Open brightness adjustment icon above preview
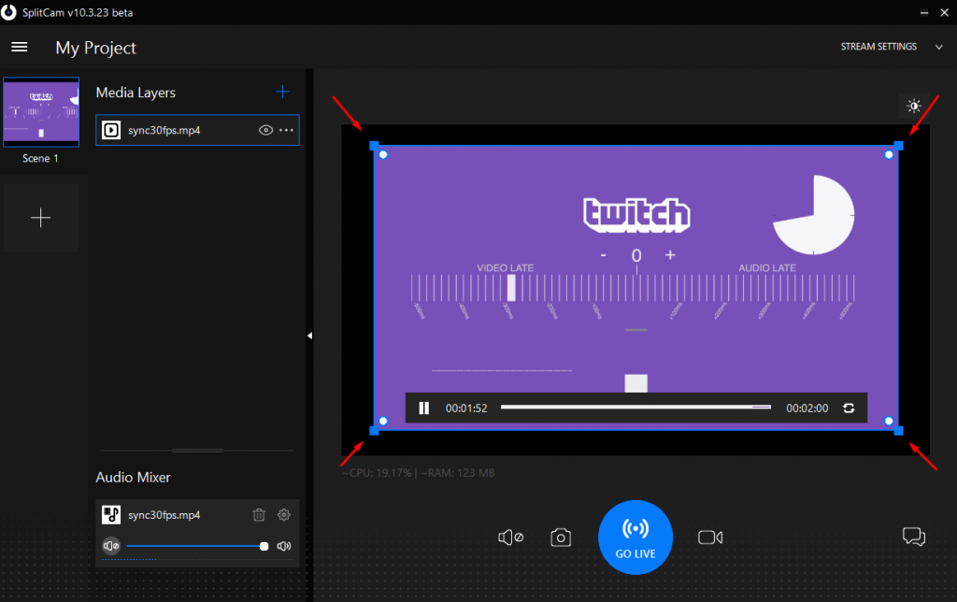This screenshot has height=602, width=957. coord(914,107)
